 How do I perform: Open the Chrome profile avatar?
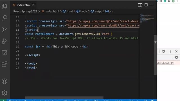coord(173,1)
